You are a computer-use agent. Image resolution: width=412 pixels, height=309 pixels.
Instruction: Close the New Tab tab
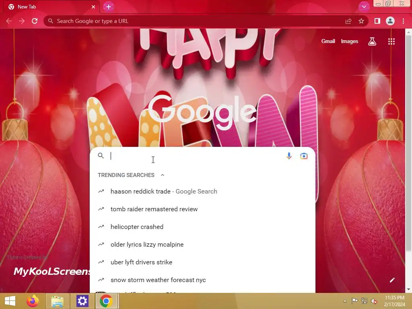point(93,7)
